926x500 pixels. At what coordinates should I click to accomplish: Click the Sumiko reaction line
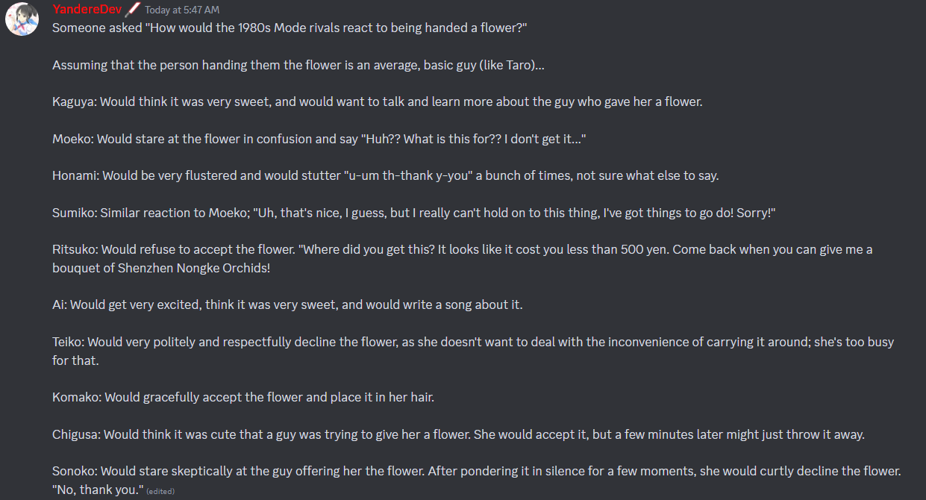click(414, 213)
